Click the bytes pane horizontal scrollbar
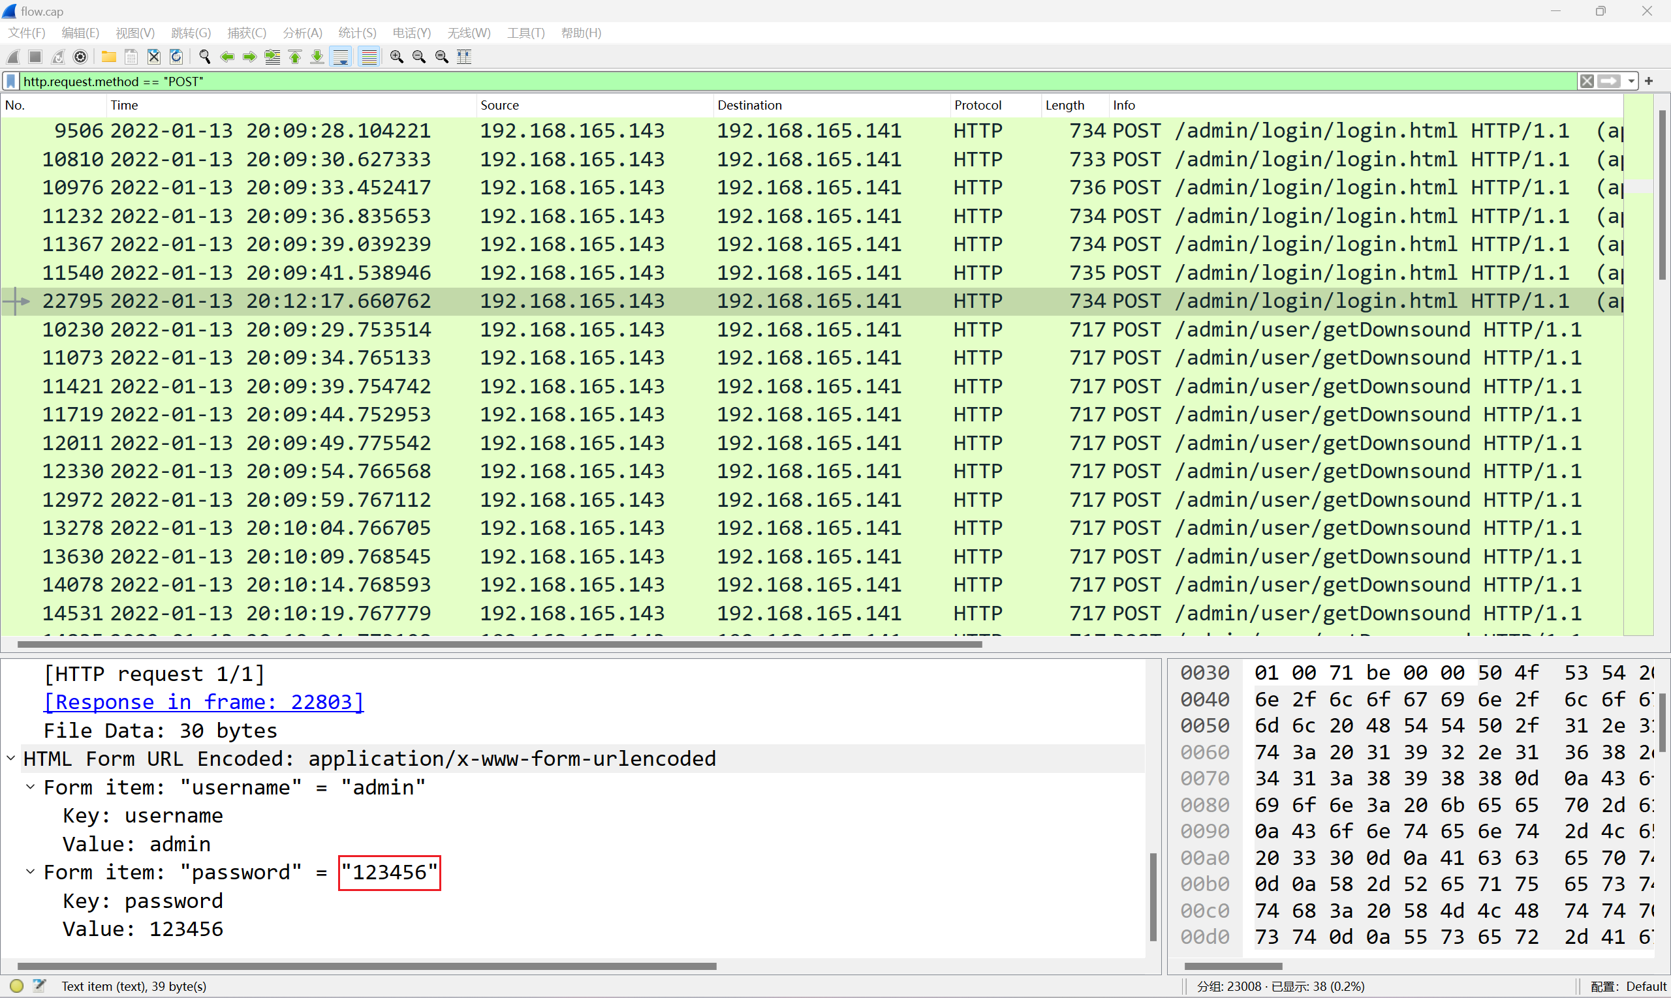This screenshot has width=1671, height=998. 1233,967
